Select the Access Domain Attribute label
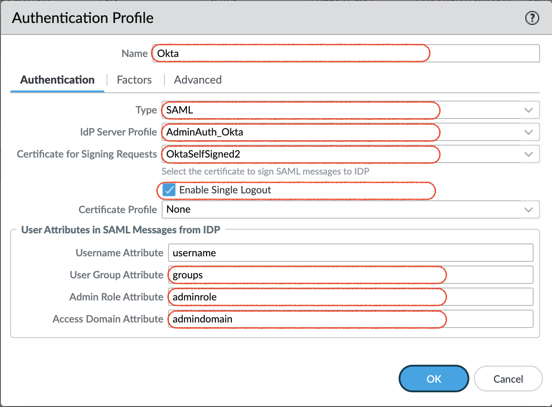552x407 pixels. (x=108, y=319)
